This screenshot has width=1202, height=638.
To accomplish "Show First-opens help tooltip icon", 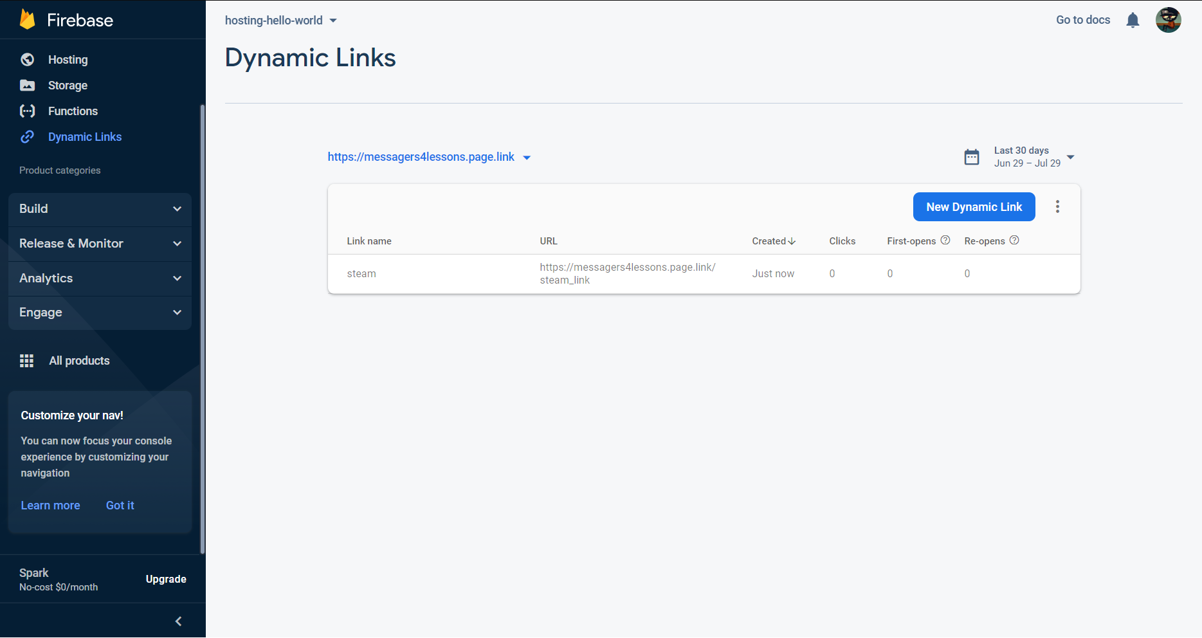I will [945, 241].
